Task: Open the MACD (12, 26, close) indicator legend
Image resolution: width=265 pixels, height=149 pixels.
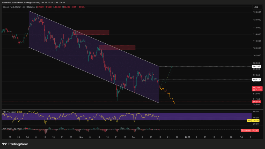Action: pos(13,128)
